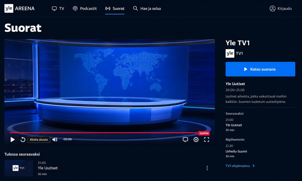Click the Aloita alusta tooltip label
This screenshot has height=181, width=302.
39,140
